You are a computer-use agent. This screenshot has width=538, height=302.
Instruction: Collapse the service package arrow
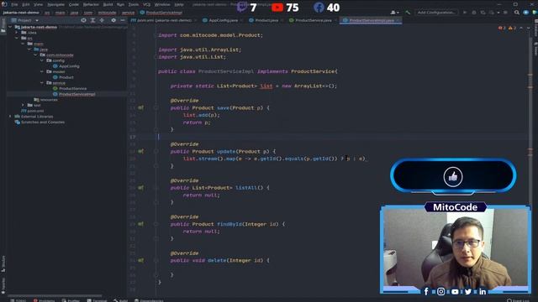pyautogui.click(x=42, y=83)
